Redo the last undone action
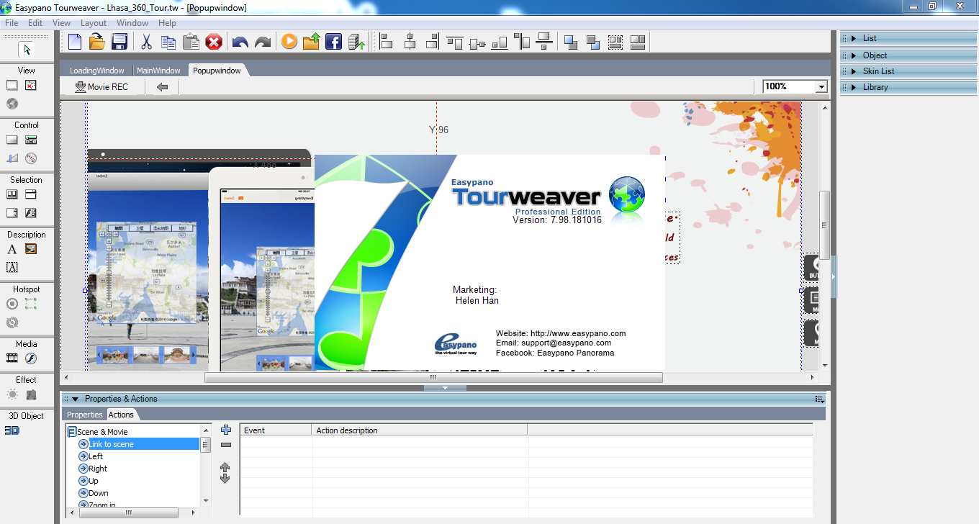 coord(263,42)
